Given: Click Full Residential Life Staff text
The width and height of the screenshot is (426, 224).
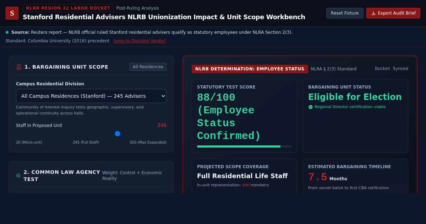Looking at the screenshot, I should tap(242, 176).
